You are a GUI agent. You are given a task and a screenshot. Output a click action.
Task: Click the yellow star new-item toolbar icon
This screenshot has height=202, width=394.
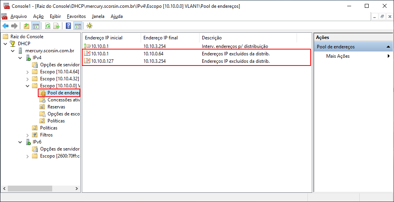click(x=89, y=26)
